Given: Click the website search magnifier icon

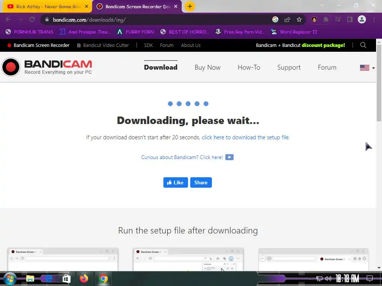Looking at the screenshot, I should tap(363, 45).
